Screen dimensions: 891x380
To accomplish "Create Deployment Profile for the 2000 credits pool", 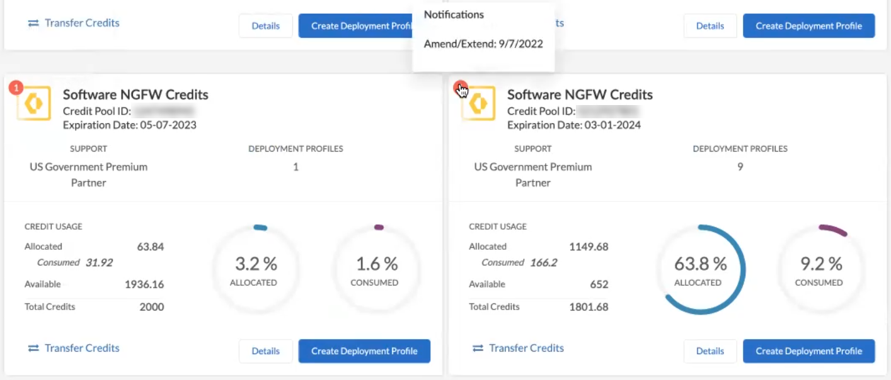I will tap(364, 351).
